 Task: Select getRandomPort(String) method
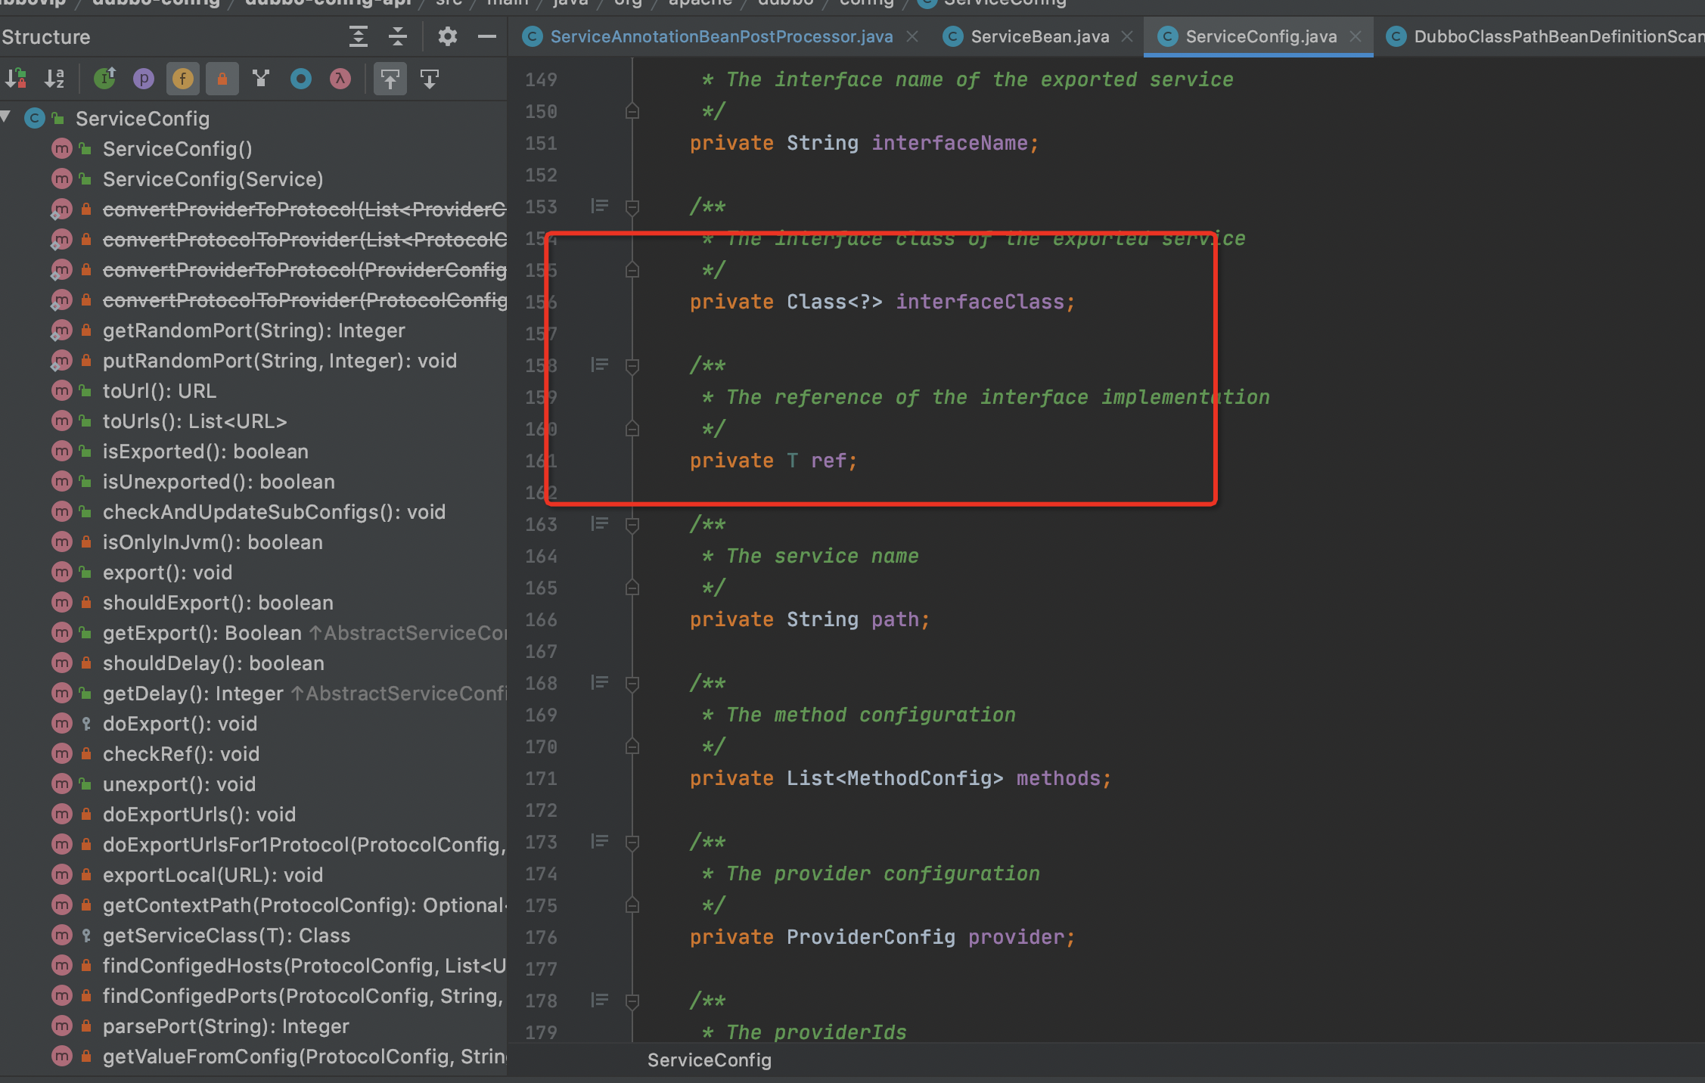(254, 330)
